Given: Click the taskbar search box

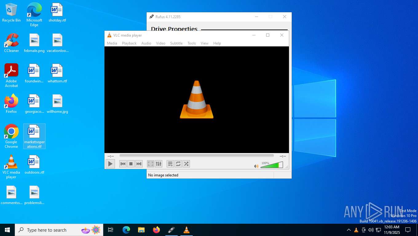Looking at the screenshot, I should click(59, 230).
